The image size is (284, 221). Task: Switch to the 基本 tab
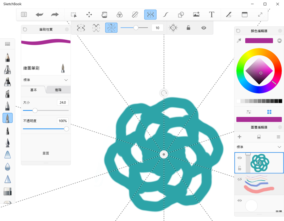(34, 90)
